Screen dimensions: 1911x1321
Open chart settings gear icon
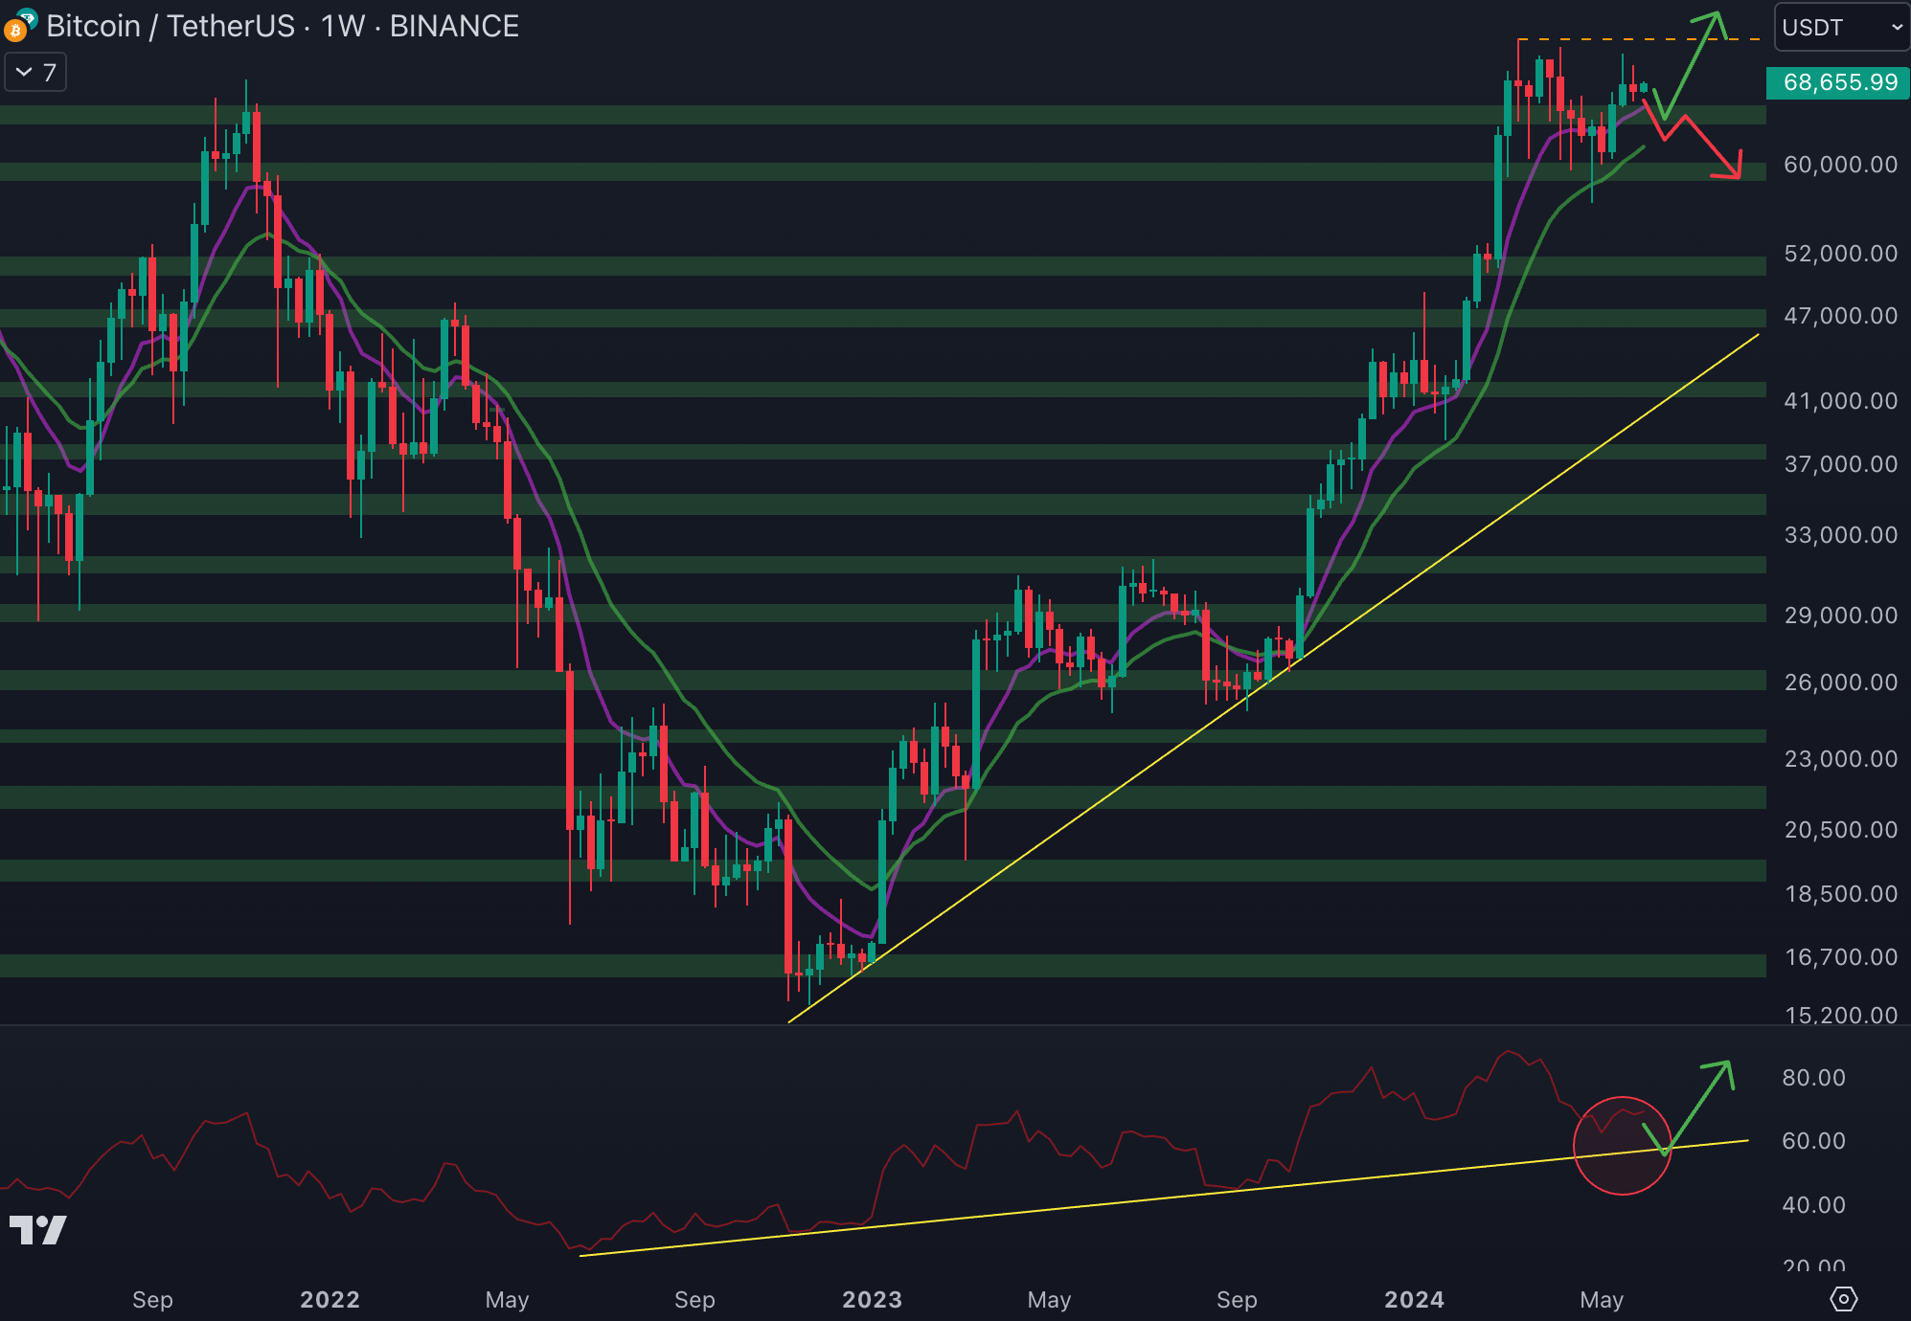point(1843,1299)
